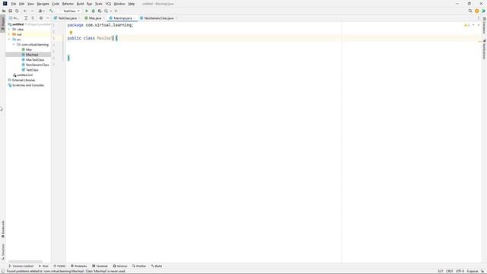Open Project panel settings gear

coord(40,18)
